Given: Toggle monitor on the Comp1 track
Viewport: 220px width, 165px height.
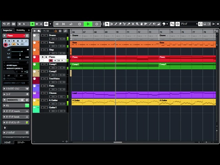Looking at the screenshot, I should 55,68.
